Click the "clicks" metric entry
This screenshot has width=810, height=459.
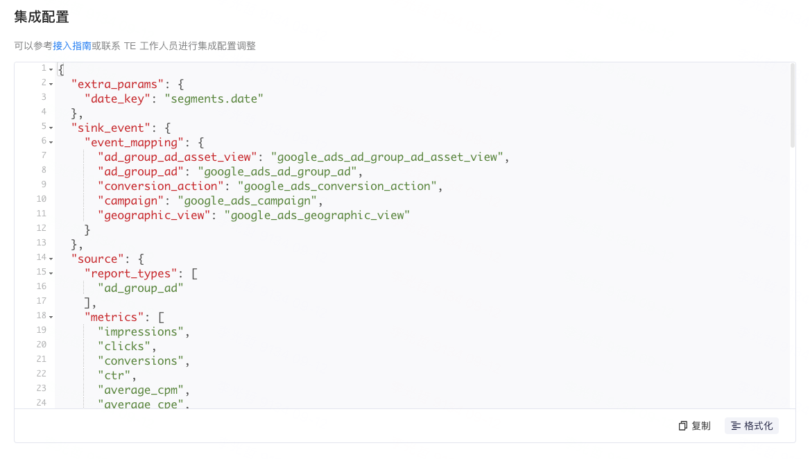pyautogui.click(x=124, y=347)
